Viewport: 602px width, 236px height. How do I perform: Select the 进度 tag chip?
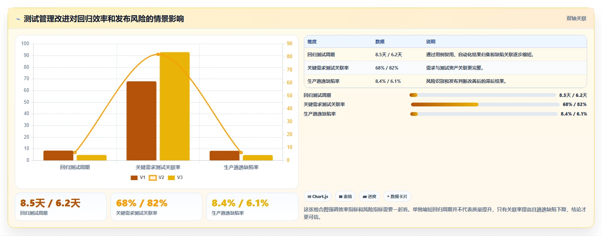point(369,196)
